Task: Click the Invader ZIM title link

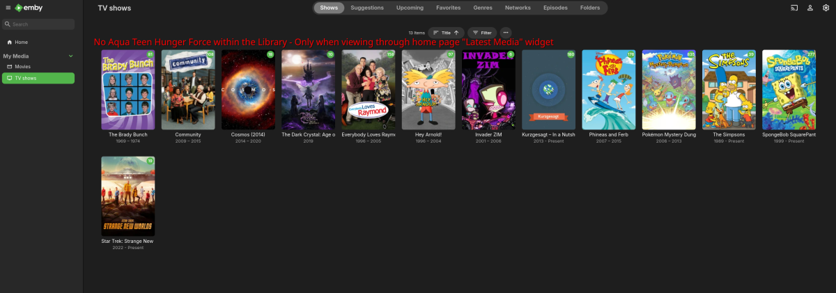Action: click(488, 134)
